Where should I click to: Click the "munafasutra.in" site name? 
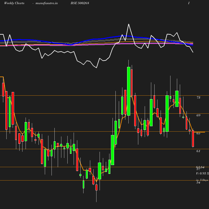pos(46,3)
